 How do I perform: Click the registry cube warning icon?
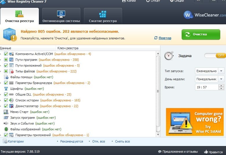(x=10, y=34)
